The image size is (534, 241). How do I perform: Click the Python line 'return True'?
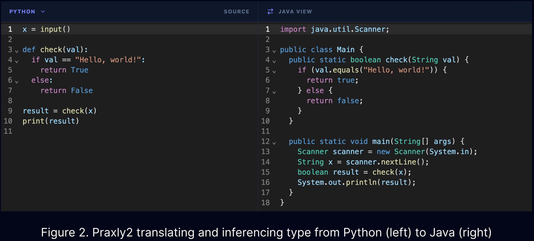64,70
